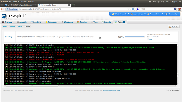Open the Project - north4 dropdown
The image size is (182, 102).
click(x=121, y=14)
